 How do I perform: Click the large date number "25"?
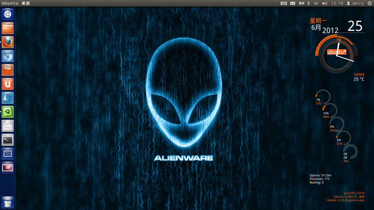click(x=355, y=26)
